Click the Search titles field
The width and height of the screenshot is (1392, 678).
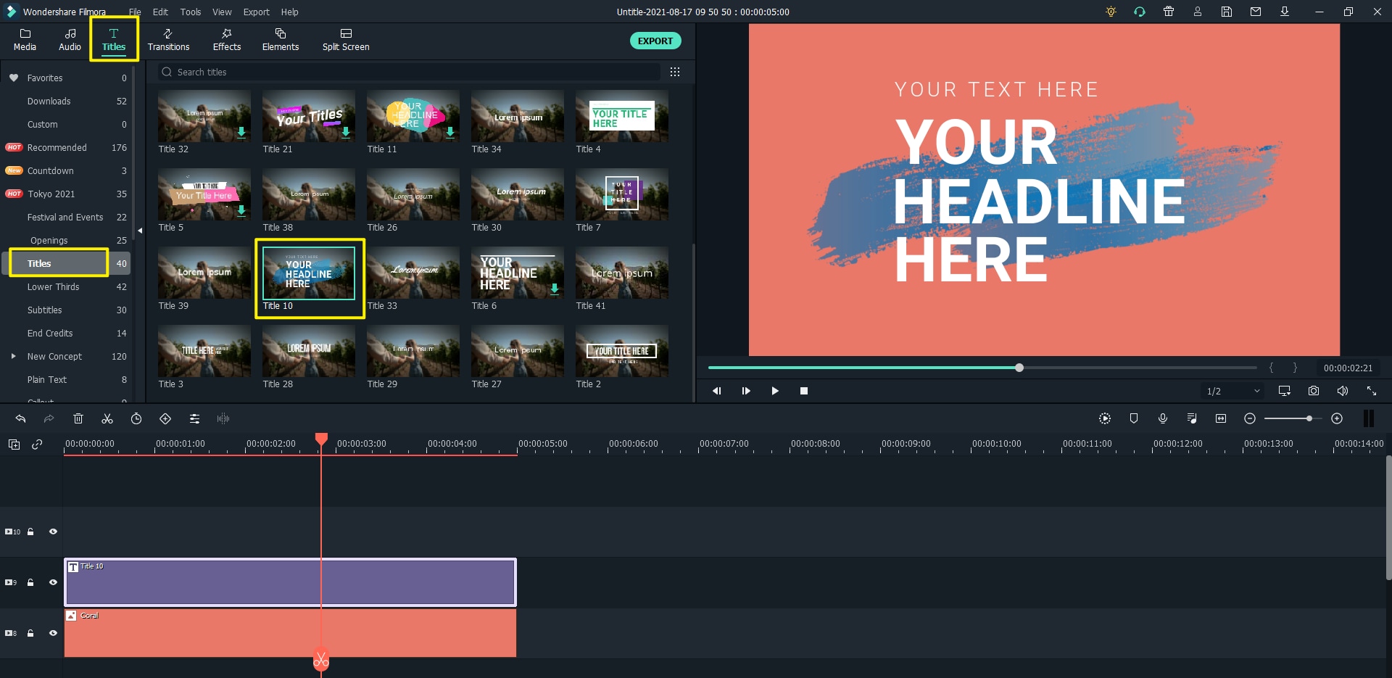point(410,72)
